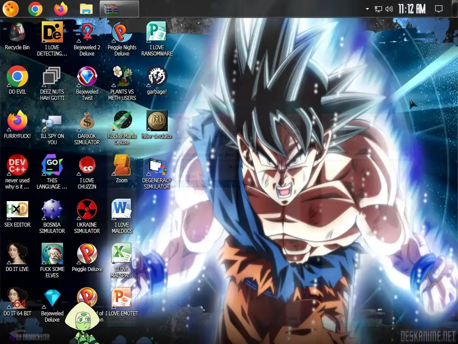Launch Bejeweled Twist shortcut

point(87,84)
